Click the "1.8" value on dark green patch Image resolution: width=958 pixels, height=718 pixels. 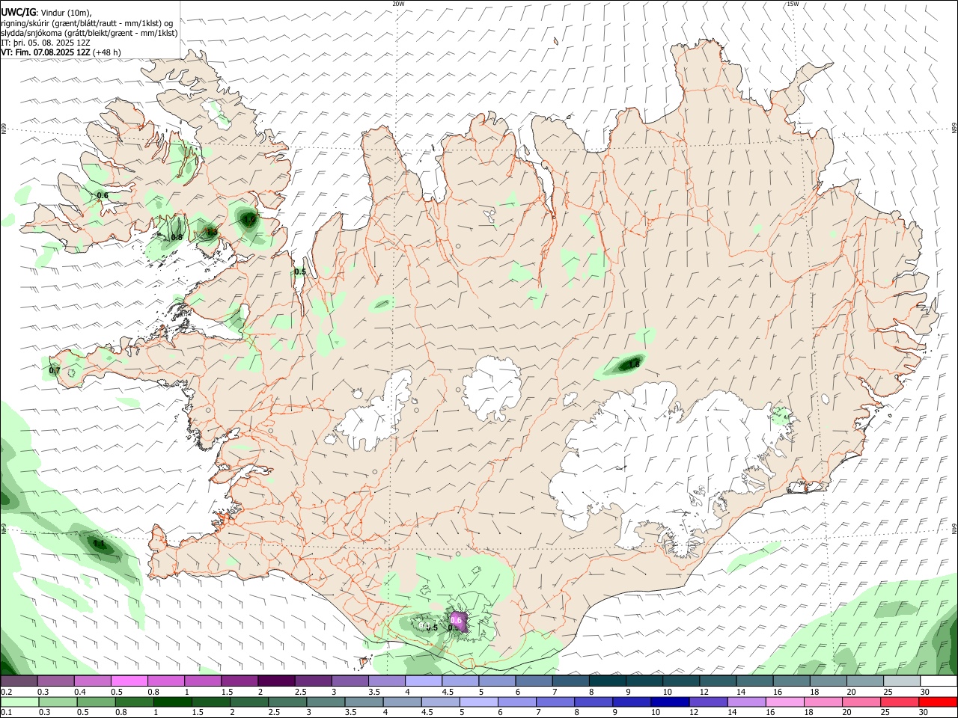tap(634, 363)
